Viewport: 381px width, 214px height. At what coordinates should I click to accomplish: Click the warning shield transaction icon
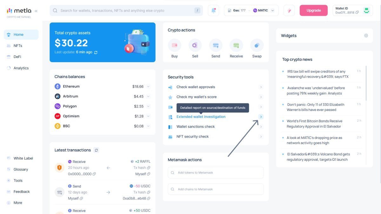[x=59, y=167]
